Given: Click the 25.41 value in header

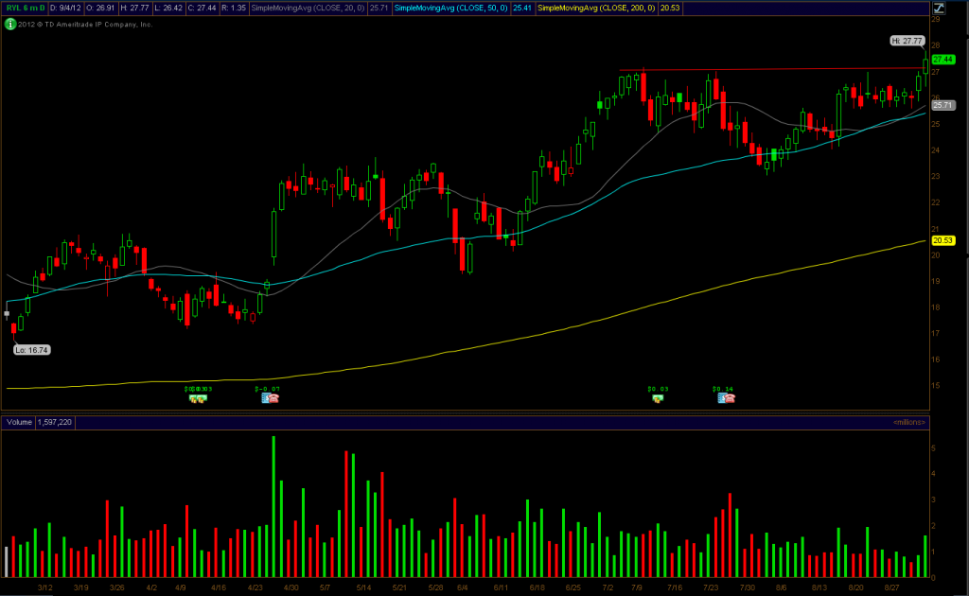Looking at the screenshot, I should pyautogui.click(x=522, y=8).
